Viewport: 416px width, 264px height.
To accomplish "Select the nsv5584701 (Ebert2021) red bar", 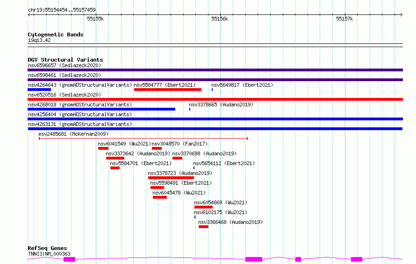I will tap(115, 168).
